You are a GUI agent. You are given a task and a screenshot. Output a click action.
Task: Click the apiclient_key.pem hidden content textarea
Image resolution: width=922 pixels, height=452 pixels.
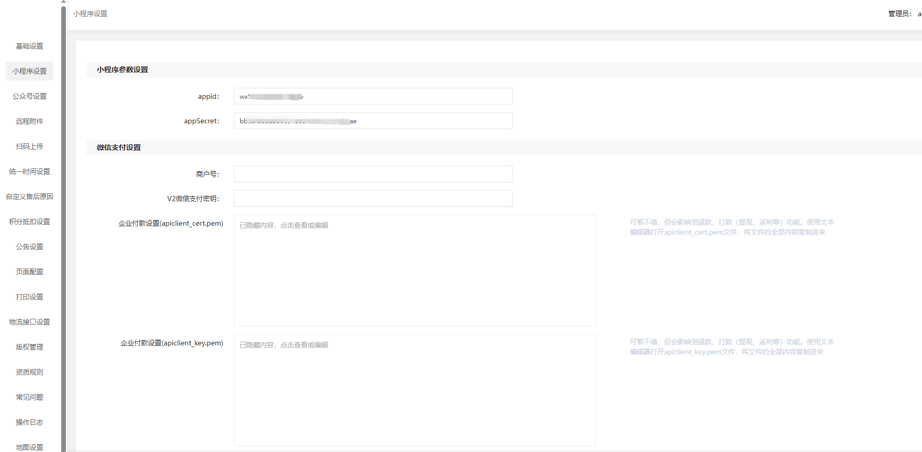coord(414,390)
